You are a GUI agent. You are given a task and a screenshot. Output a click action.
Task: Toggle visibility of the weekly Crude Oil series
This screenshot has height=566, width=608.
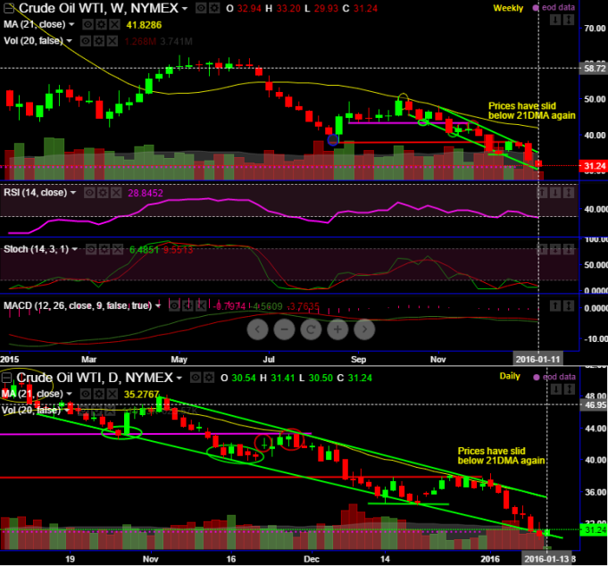pos(201,8)
